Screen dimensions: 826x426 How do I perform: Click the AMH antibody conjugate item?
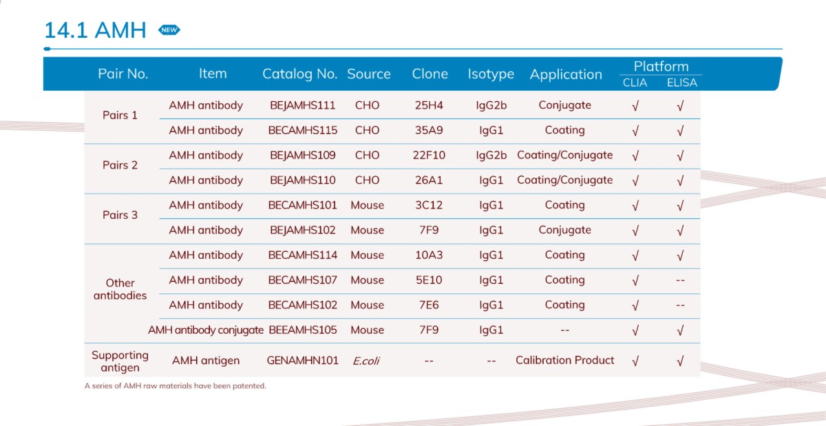206,330
